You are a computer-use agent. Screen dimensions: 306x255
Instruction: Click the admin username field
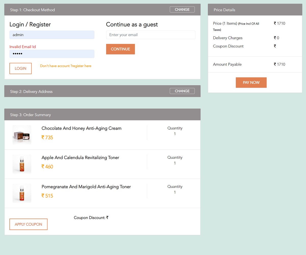[x=52, y=35]
